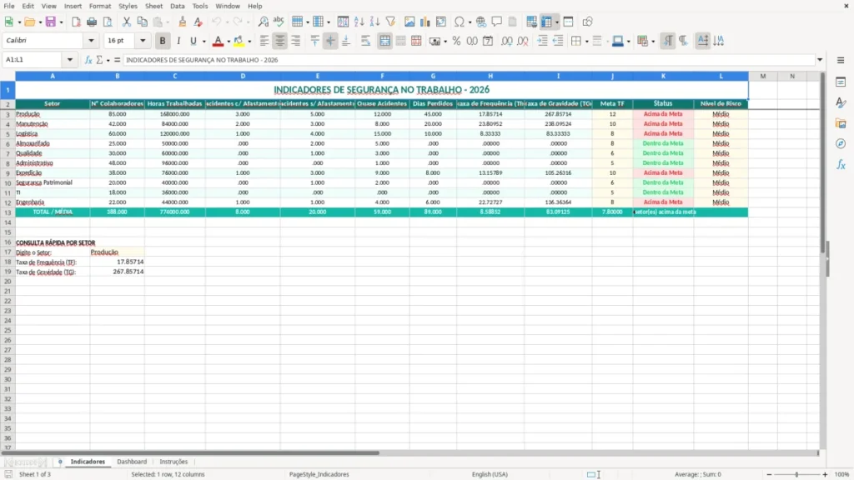Open the Function Wizard fx icon
The image size is (854, 480).
88,60
